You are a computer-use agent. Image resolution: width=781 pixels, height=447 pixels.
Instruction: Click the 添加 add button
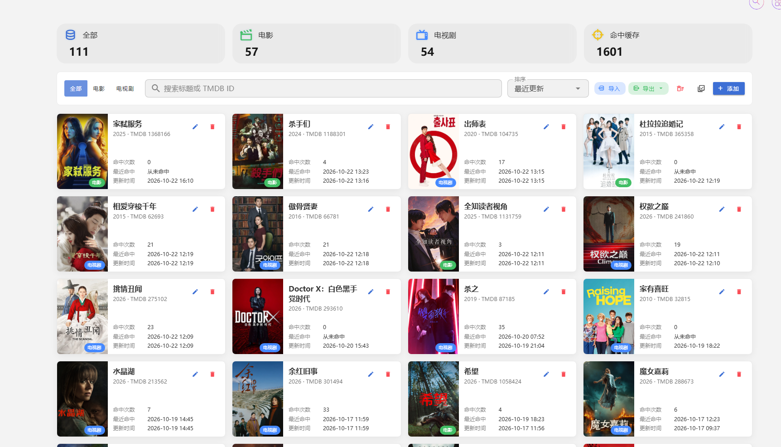tap(728, 88)
